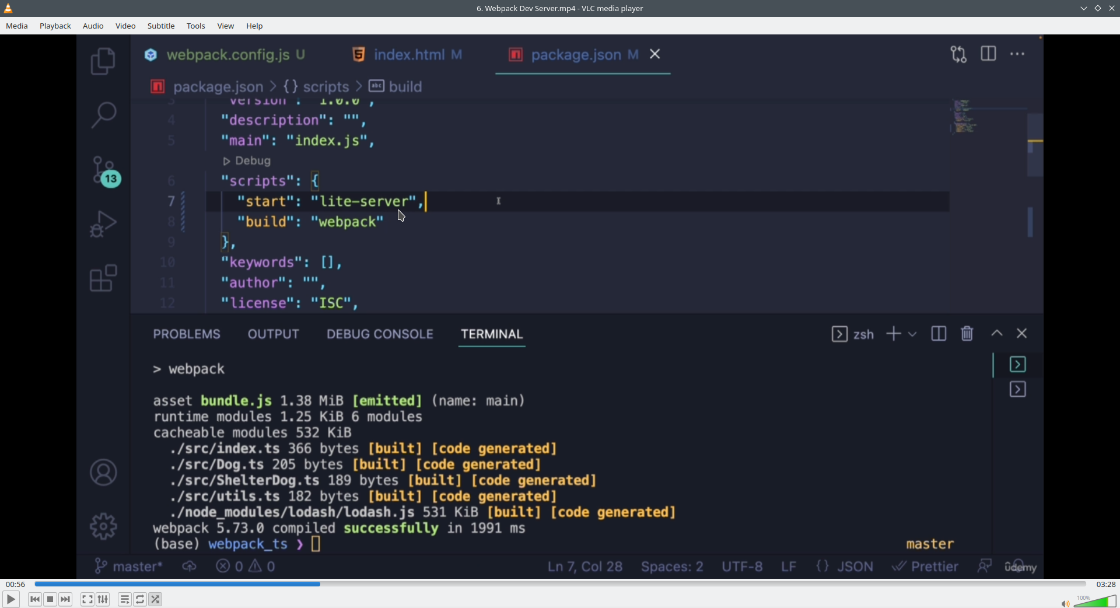Open the build breadcrumb dropdown

(x=395, y=87)
